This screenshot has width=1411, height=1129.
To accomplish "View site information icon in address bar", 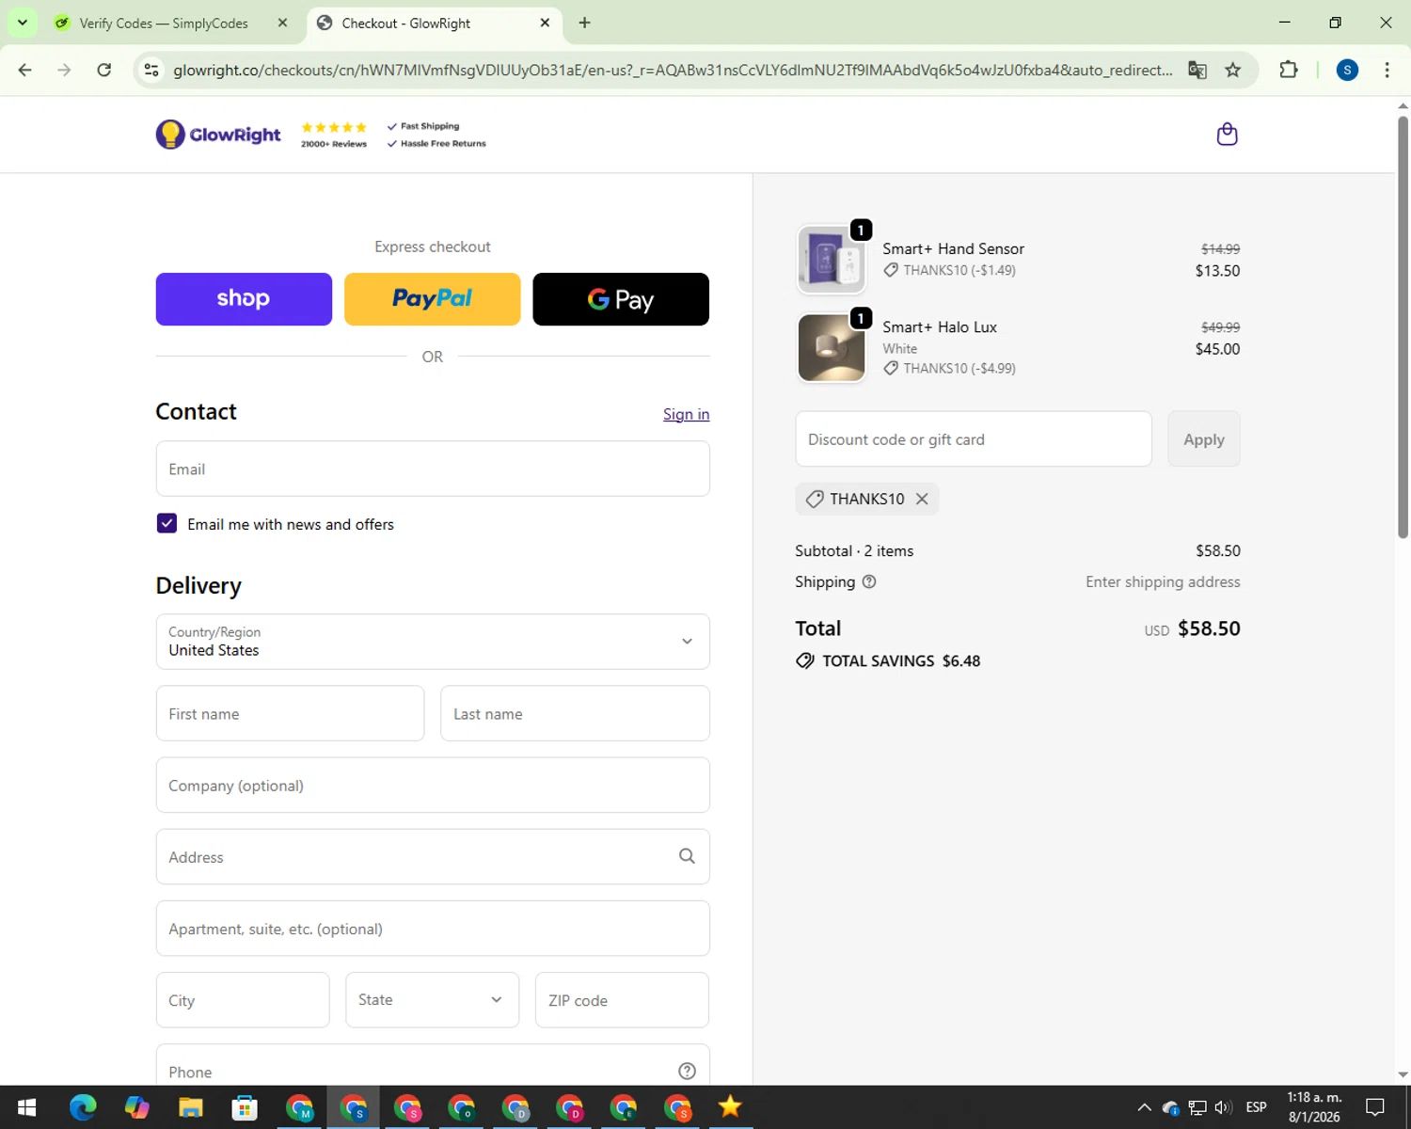I will pos(151,70).
